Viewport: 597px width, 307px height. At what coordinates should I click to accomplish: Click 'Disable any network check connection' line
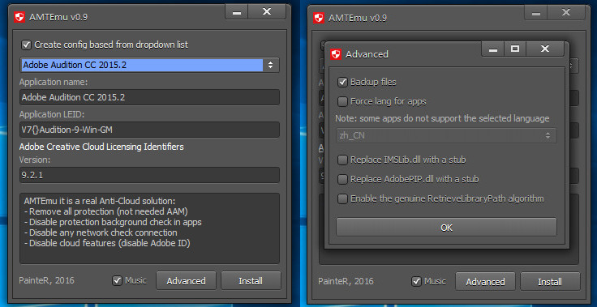[101, 232]
